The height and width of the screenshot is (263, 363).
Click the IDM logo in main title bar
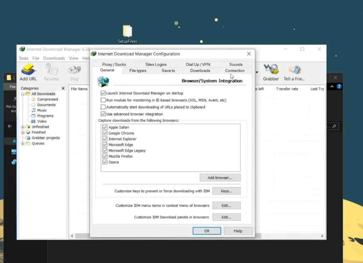pyautogui.click(x=22, y=49)
